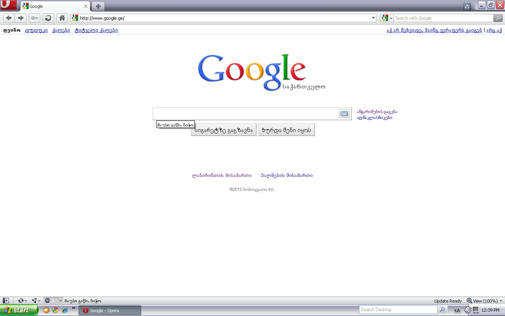Launch Google Chrome from quick launch
505x316 pixels.
[55, 310]
